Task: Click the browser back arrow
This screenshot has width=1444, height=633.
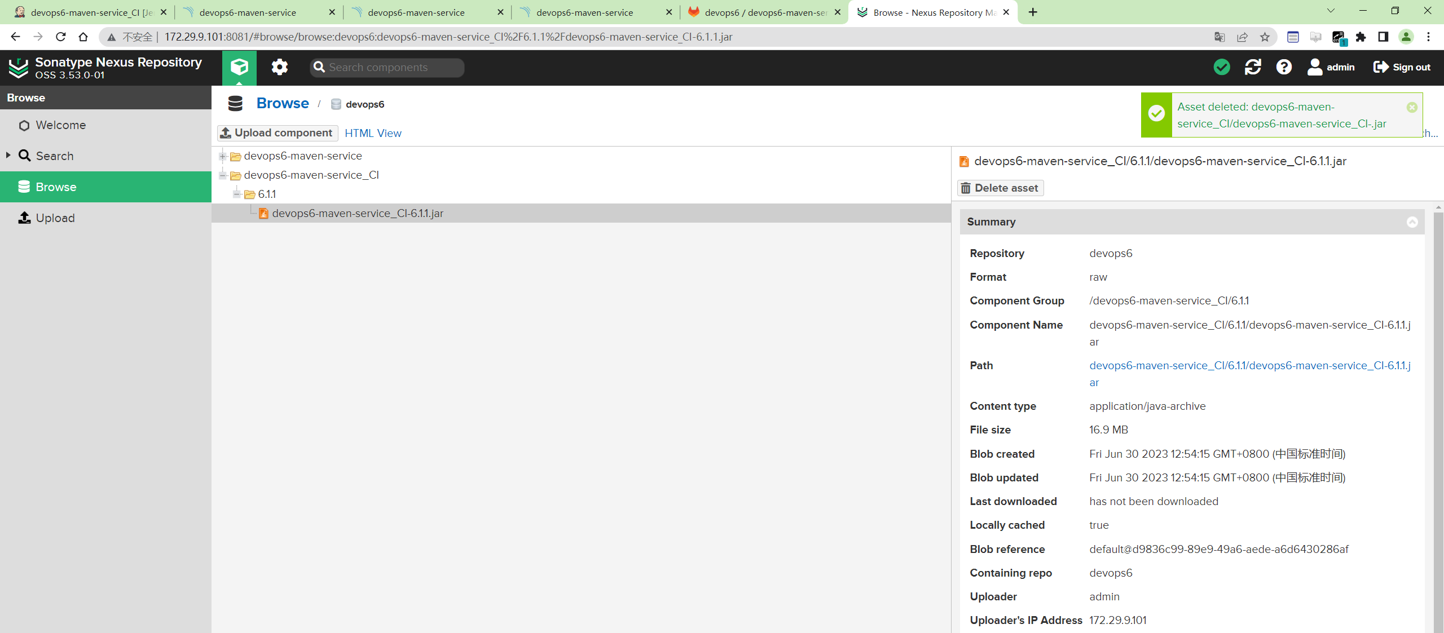Action: 16,37
